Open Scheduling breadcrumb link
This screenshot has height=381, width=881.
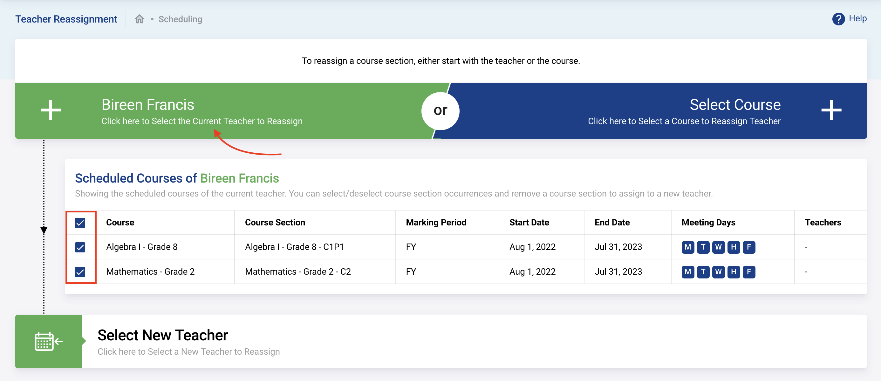(180, 19)
